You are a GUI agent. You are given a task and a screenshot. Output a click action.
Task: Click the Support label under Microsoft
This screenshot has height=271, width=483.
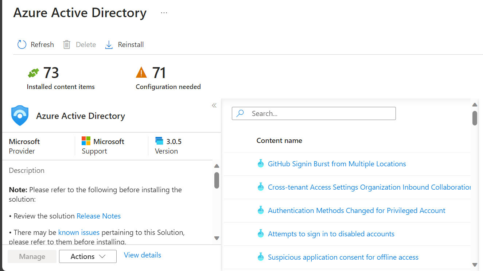pos(94,151)
